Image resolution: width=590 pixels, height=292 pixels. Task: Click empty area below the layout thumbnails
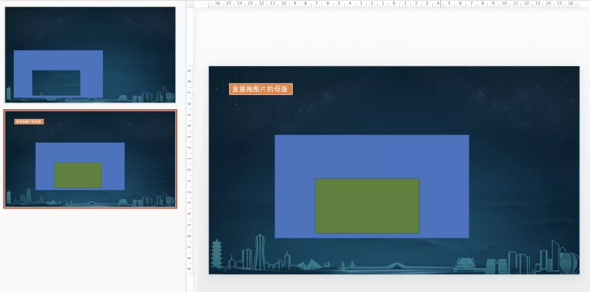(x=90, y=251)
